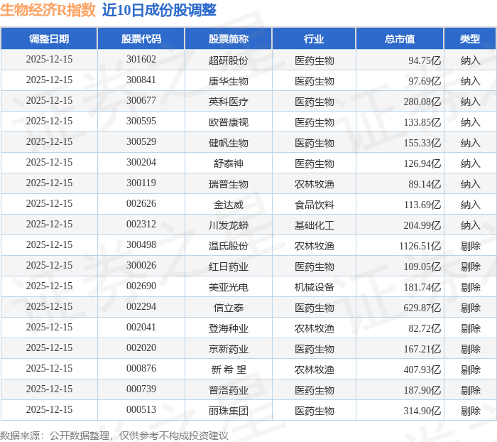Click the 股票简称 column header
Screen dimensions: 497x442
pos(228,38)
